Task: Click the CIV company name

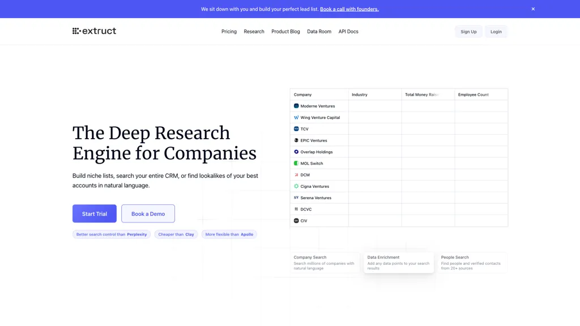Action: pos(304,221)
